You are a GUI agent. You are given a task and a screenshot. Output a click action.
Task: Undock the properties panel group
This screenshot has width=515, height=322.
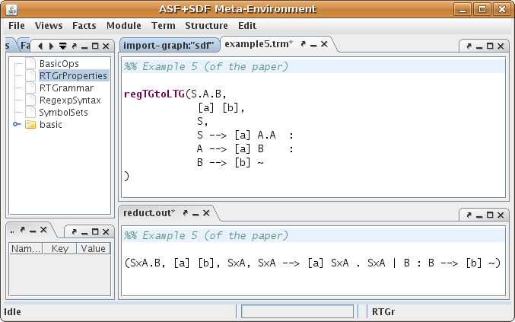click(x=75, y=232)
